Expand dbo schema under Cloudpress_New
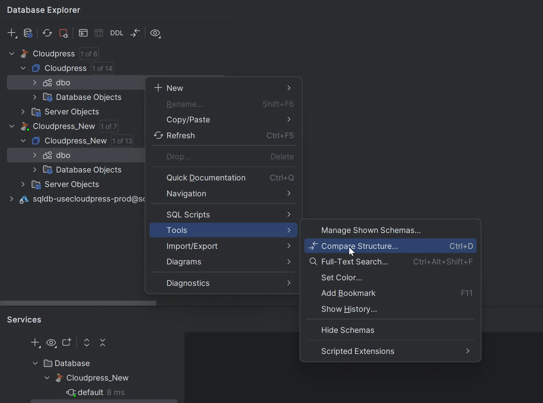The width and height of the screenshot is (543, 403). [35, 156]
